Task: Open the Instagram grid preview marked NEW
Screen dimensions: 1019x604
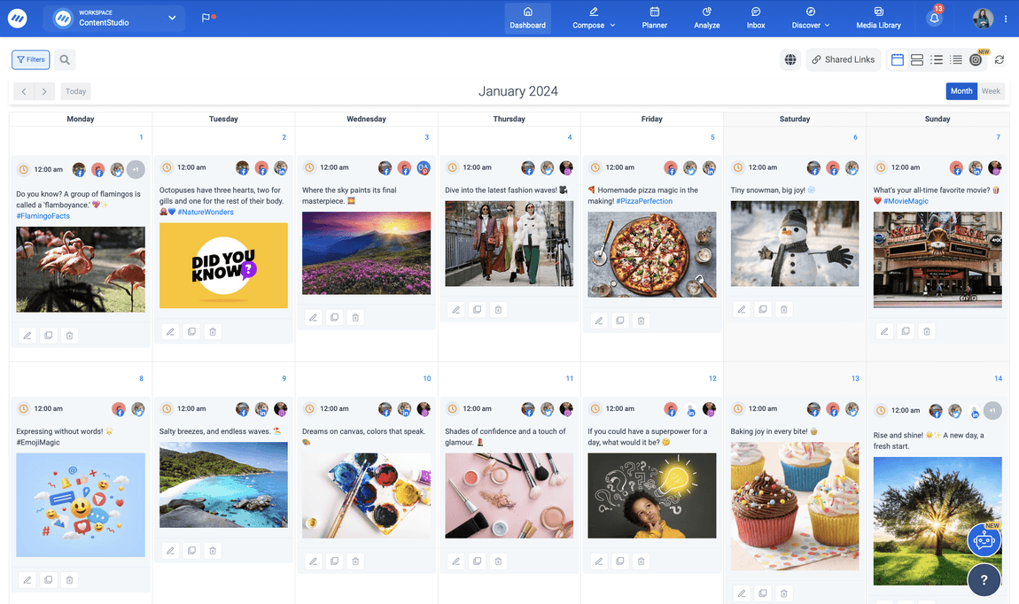Action: click(x=976, y=59)
